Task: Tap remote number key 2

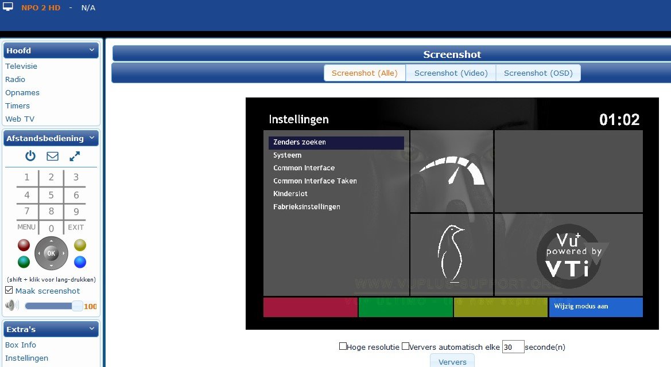Action: tap(51, 177)
